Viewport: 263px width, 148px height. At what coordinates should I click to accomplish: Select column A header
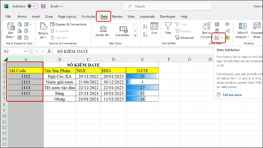click(x=26, y=59)
